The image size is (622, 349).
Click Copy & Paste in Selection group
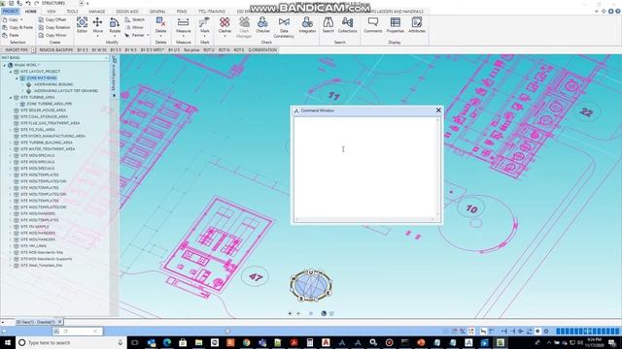point(17,27)
